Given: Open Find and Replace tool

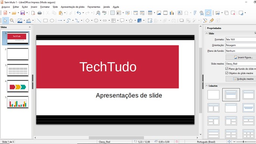Looking at the screenshot, I should pos(98,13).
